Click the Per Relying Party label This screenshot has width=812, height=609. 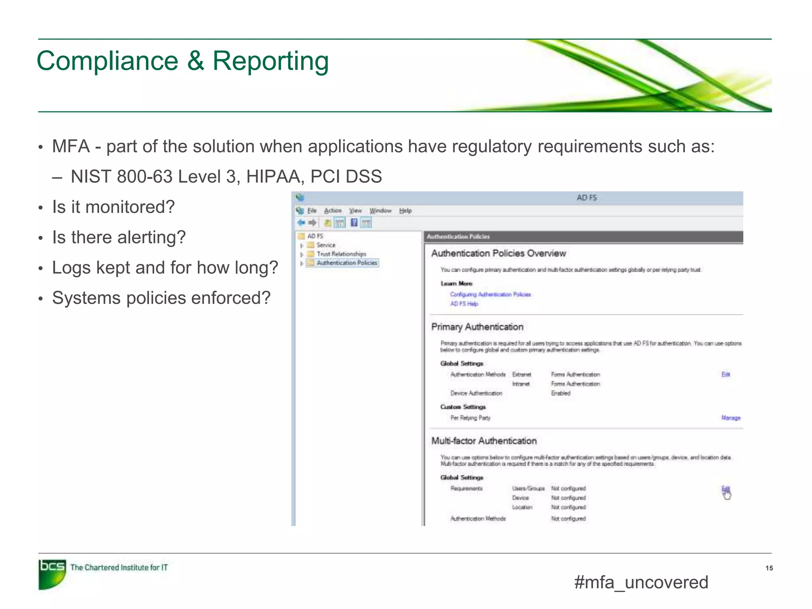[x=470, y=418]
